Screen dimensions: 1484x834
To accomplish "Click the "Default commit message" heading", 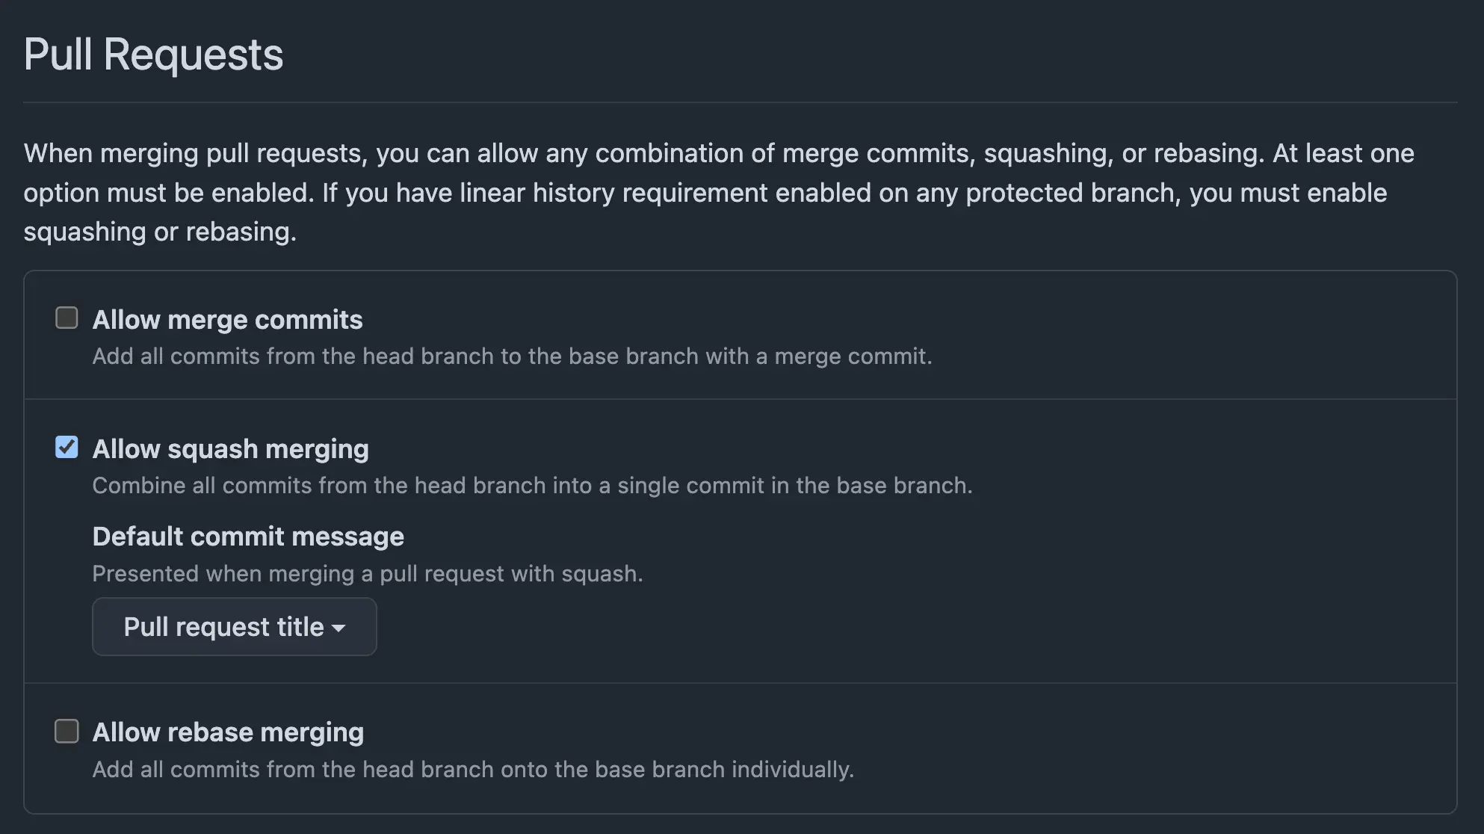I will point(248,537).
